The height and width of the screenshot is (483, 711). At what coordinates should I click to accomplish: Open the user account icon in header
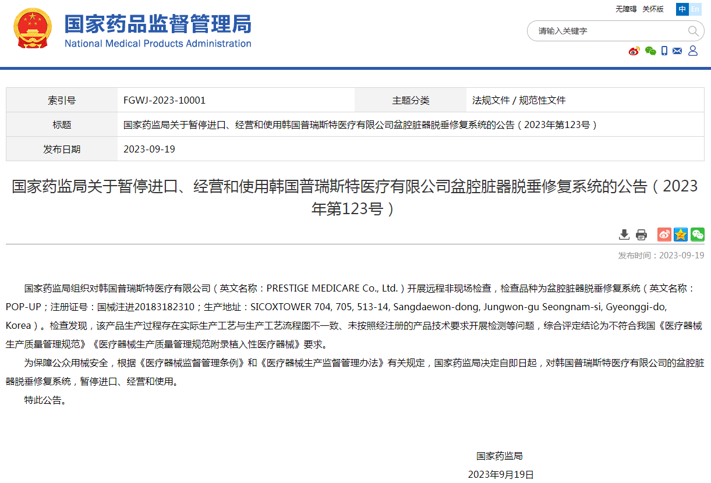(x=693, y=51)
